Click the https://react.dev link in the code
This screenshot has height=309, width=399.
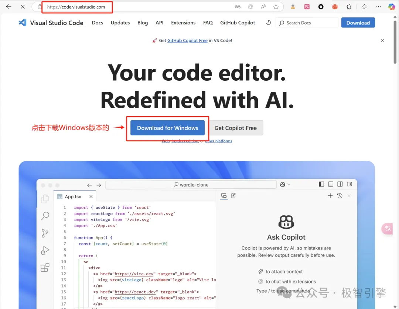tap(135, 292)
